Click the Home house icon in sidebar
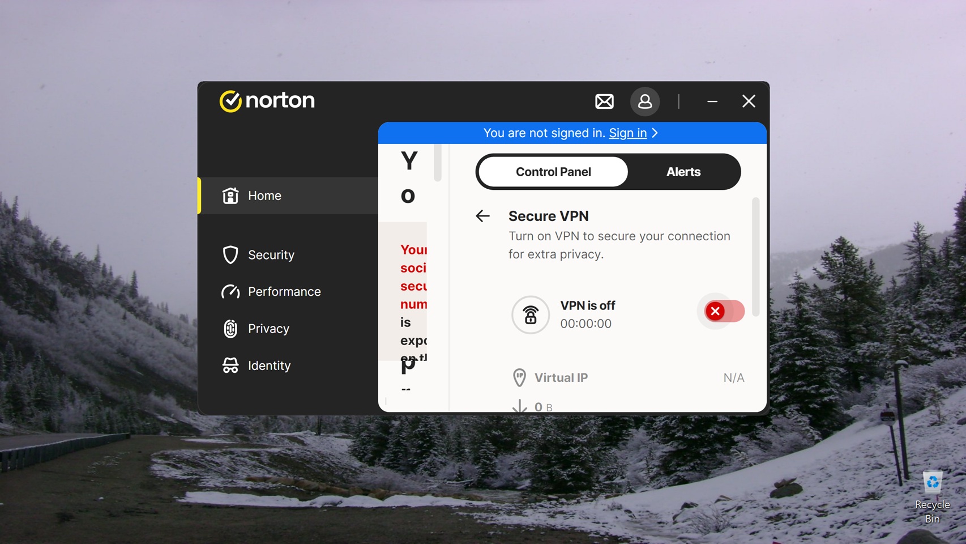Image resolution: width=966 pixels, height=544 pixels. pos(230,195)
